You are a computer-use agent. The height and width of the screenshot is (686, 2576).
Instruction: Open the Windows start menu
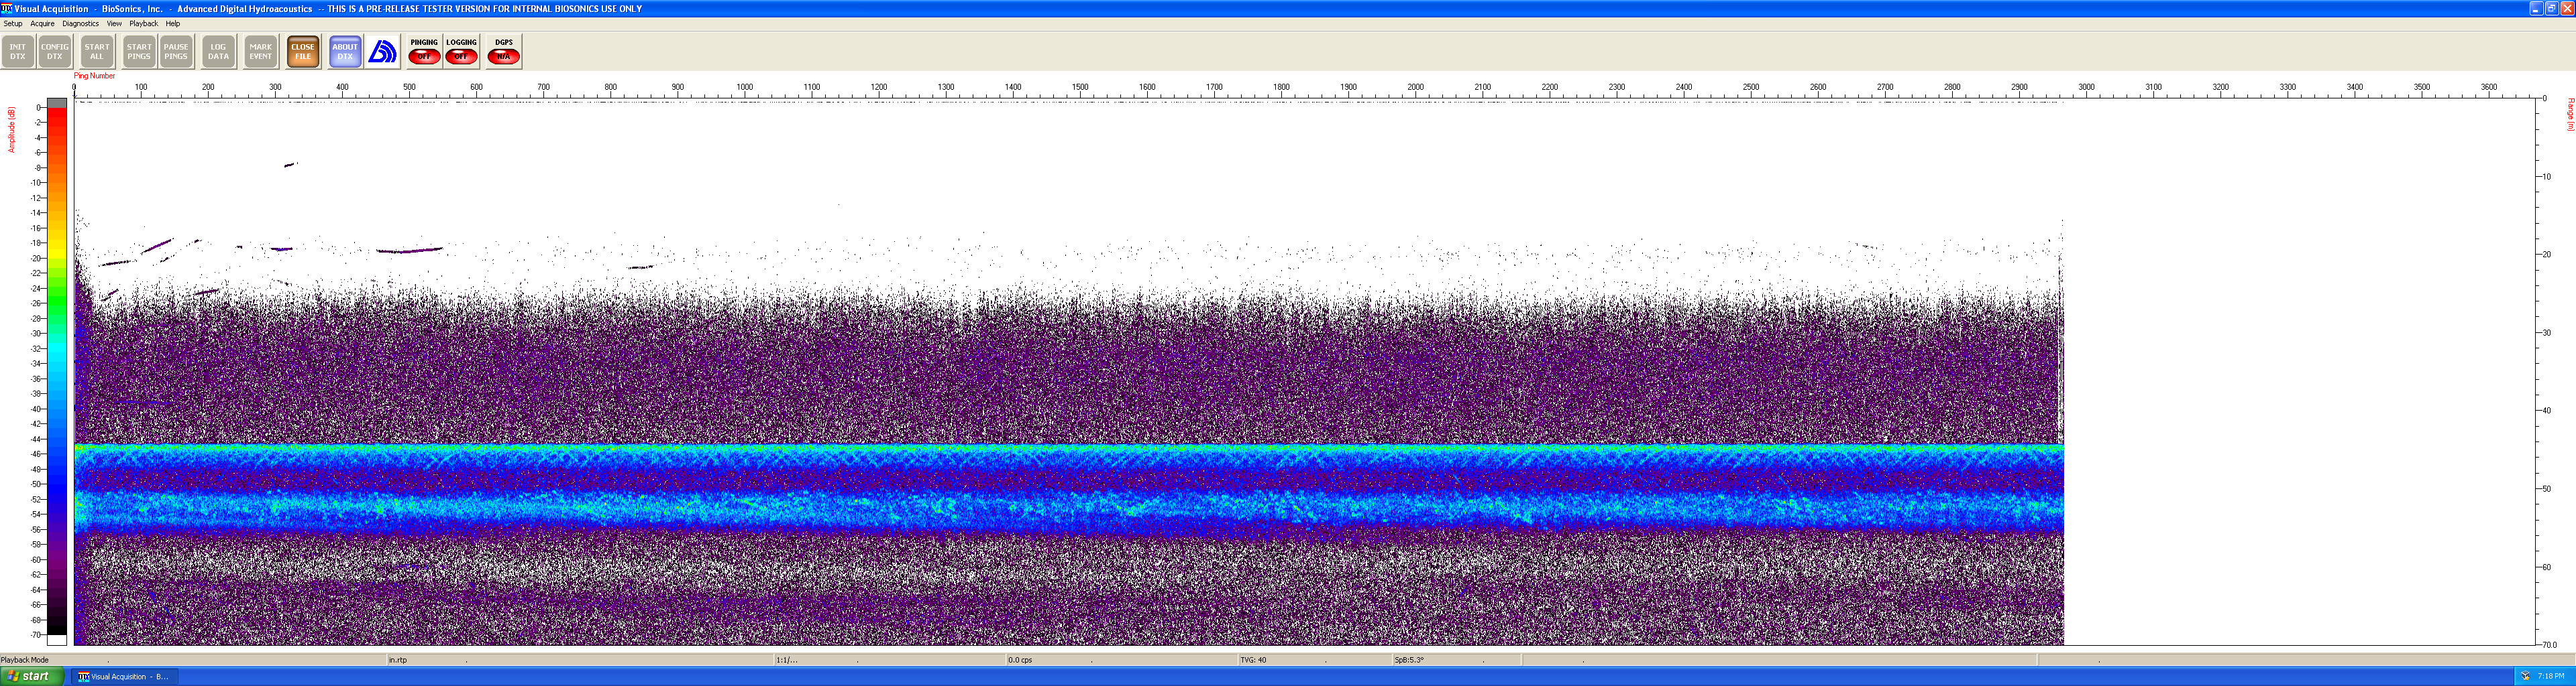[x=32, y=676]
